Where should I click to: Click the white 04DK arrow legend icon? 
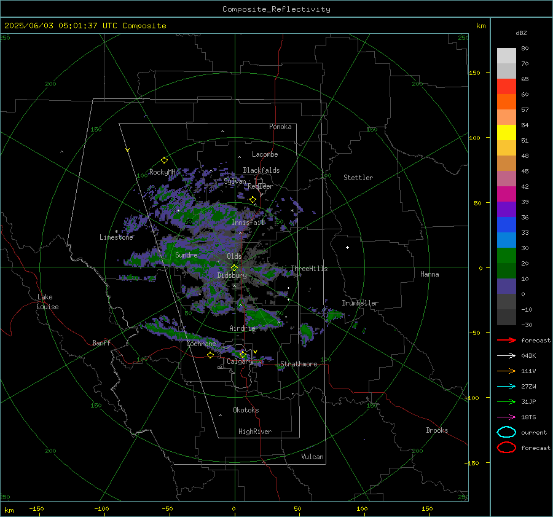point(506,356)
